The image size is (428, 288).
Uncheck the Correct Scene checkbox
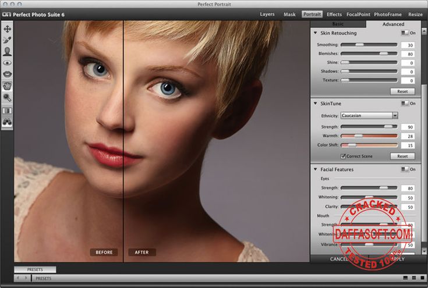(x=343, y=157)
